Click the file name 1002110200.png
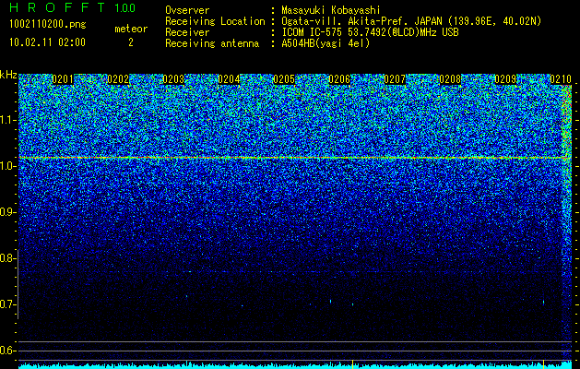 [48, 25]
